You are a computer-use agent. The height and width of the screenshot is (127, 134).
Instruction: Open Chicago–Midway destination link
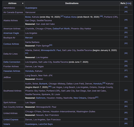pos(57,84)
